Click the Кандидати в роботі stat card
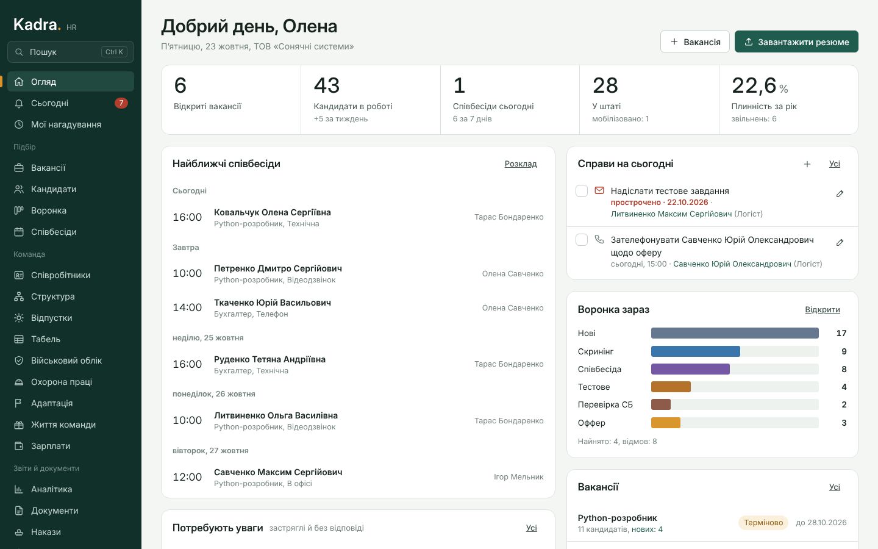 pos(371,99)
